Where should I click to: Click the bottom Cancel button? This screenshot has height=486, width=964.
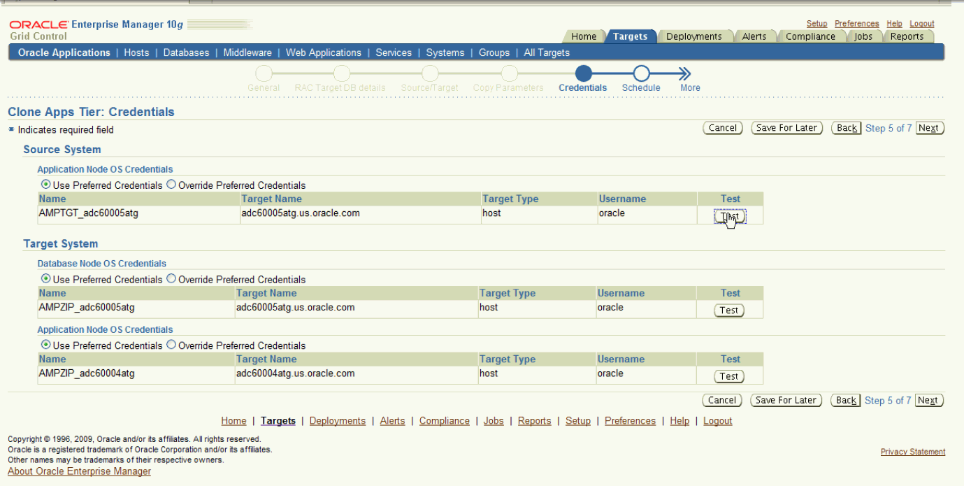click(722, 400)
